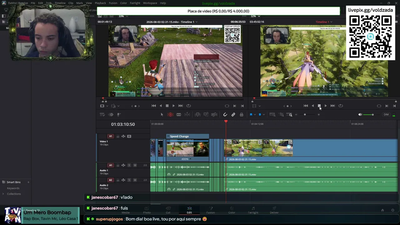Image resolution: width=400 pixels, height=225 pixels.
Task: Play forward in the timeline viewer
Action: [x=326, y=106]
